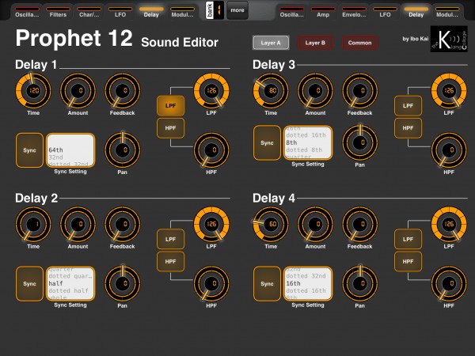Image resolution: width=475 pixels, height=356 pixels.
Task: Click the Delay 2 Pan knob
Action: 123,283
